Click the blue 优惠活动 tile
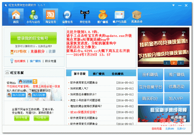The image size is (194, 135). tap(177, 86)
